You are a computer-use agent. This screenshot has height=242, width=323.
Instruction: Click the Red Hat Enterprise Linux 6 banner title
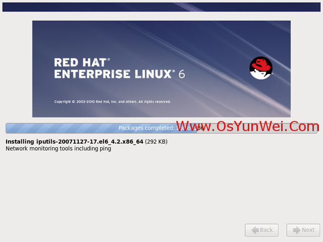point(120,68)
